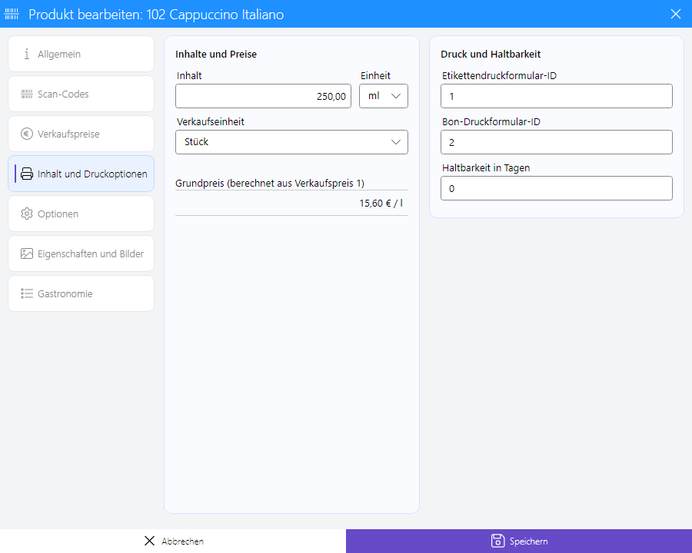The height and width of the screenshot is (553, 692).
Task: Edit the Etikettendruckformular-ID field
Action: [x=557, y=96]
